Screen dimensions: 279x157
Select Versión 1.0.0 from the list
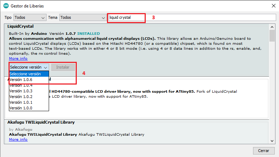point(29,108)
